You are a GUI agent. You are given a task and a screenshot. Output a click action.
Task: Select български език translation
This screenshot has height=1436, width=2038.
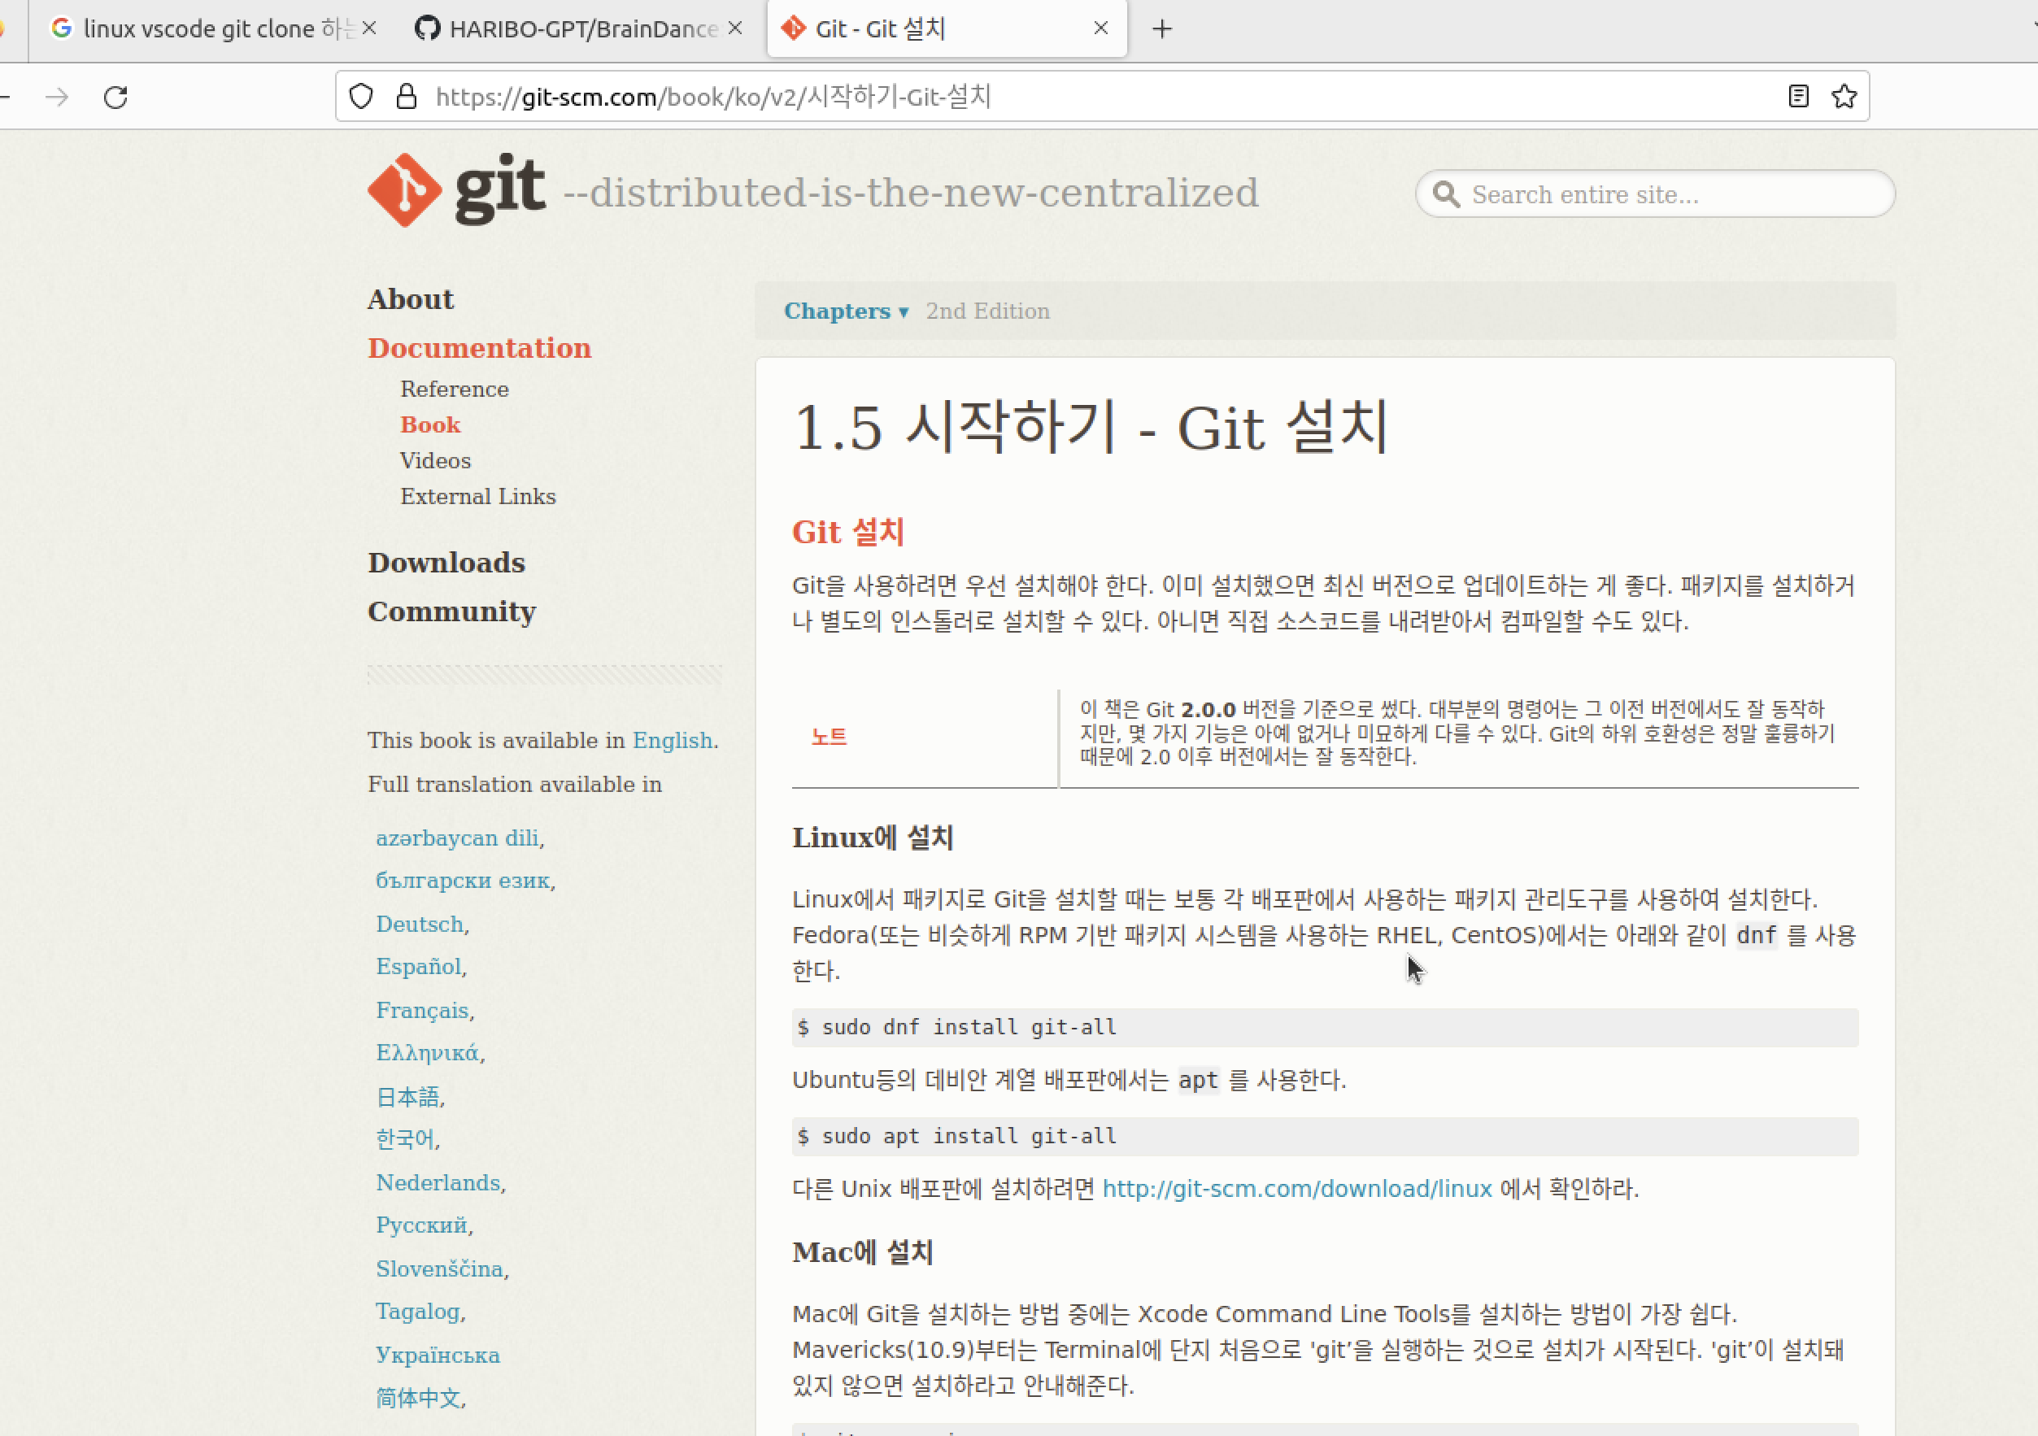(x=463, y=881)
